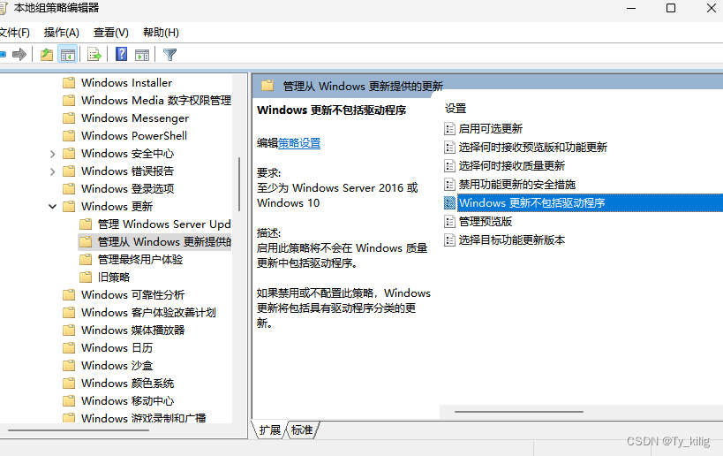Click the 设置 column header
Viewport: 723px width, 456px height.
click(x=456, y=109)
